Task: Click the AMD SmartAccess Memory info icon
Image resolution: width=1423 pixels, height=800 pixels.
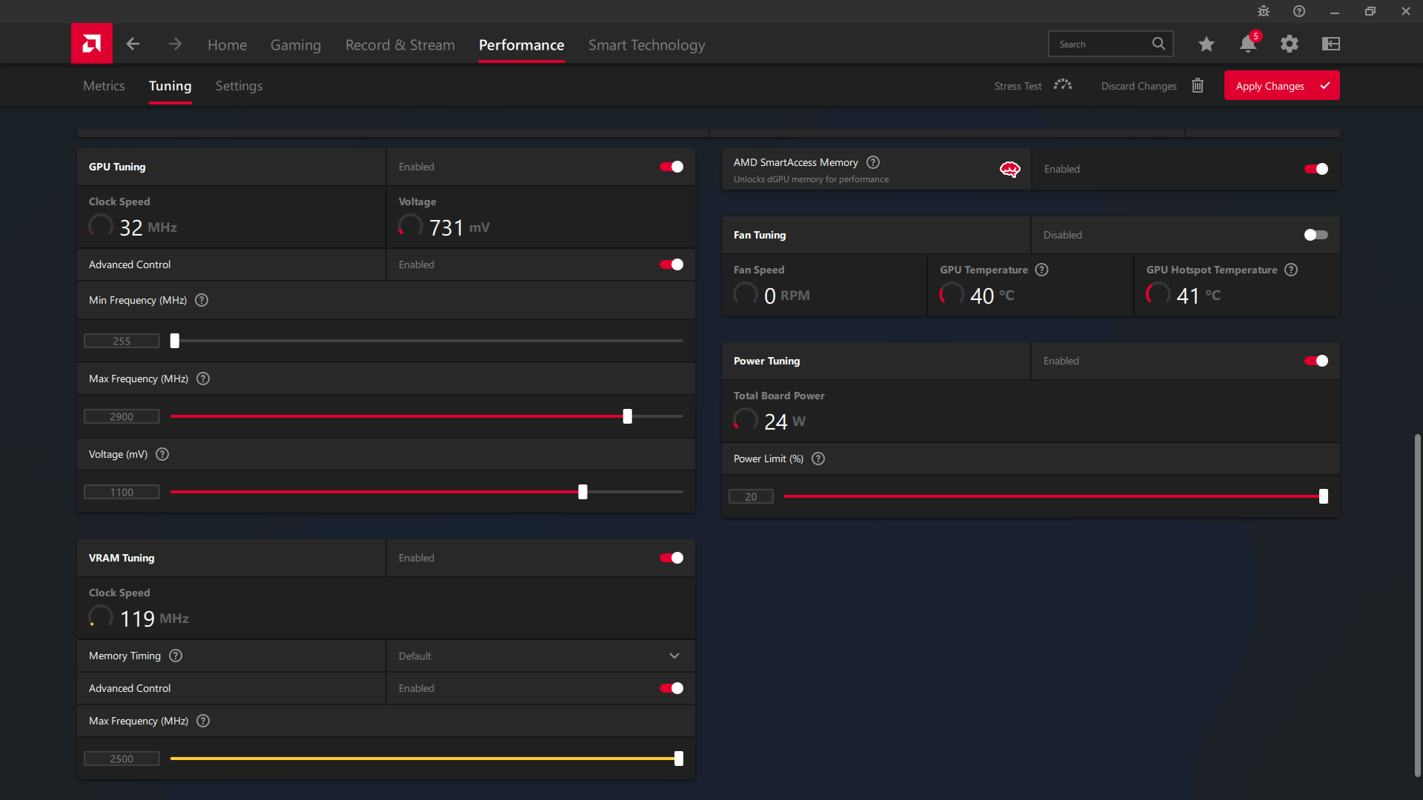Action: pyautogui.click(x=873, y=162)
